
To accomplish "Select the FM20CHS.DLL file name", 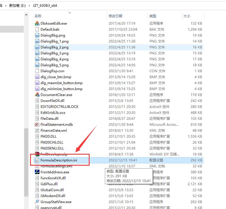I will 52,142.
